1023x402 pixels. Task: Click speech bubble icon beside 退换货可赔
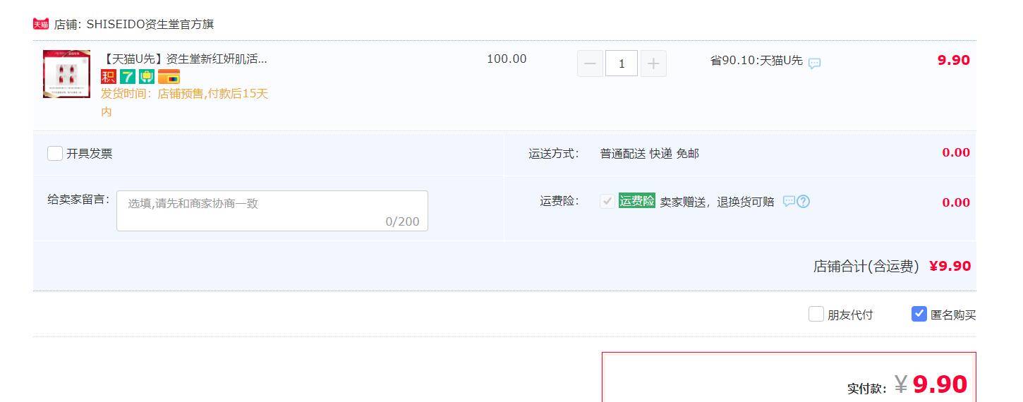pyautogui.click(x=789, y=202)
